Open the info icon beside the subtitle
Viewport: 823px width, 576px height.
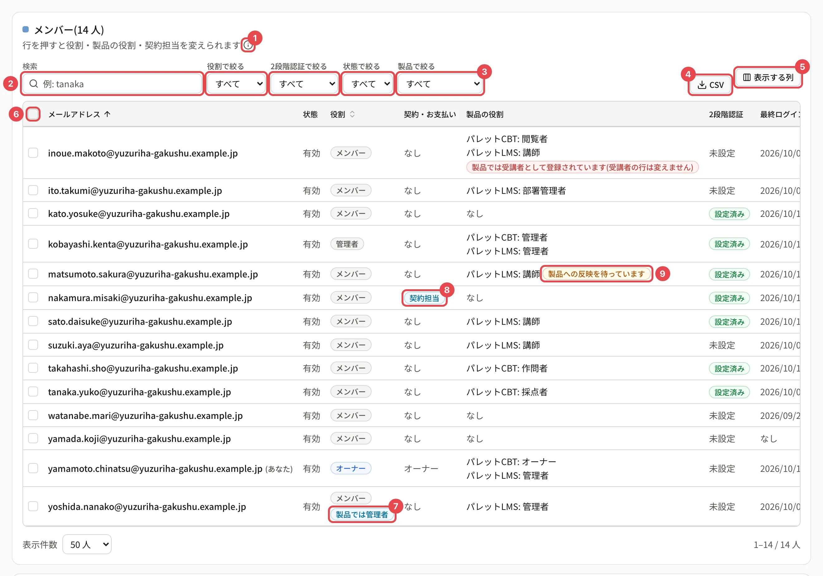pos(248,45)
